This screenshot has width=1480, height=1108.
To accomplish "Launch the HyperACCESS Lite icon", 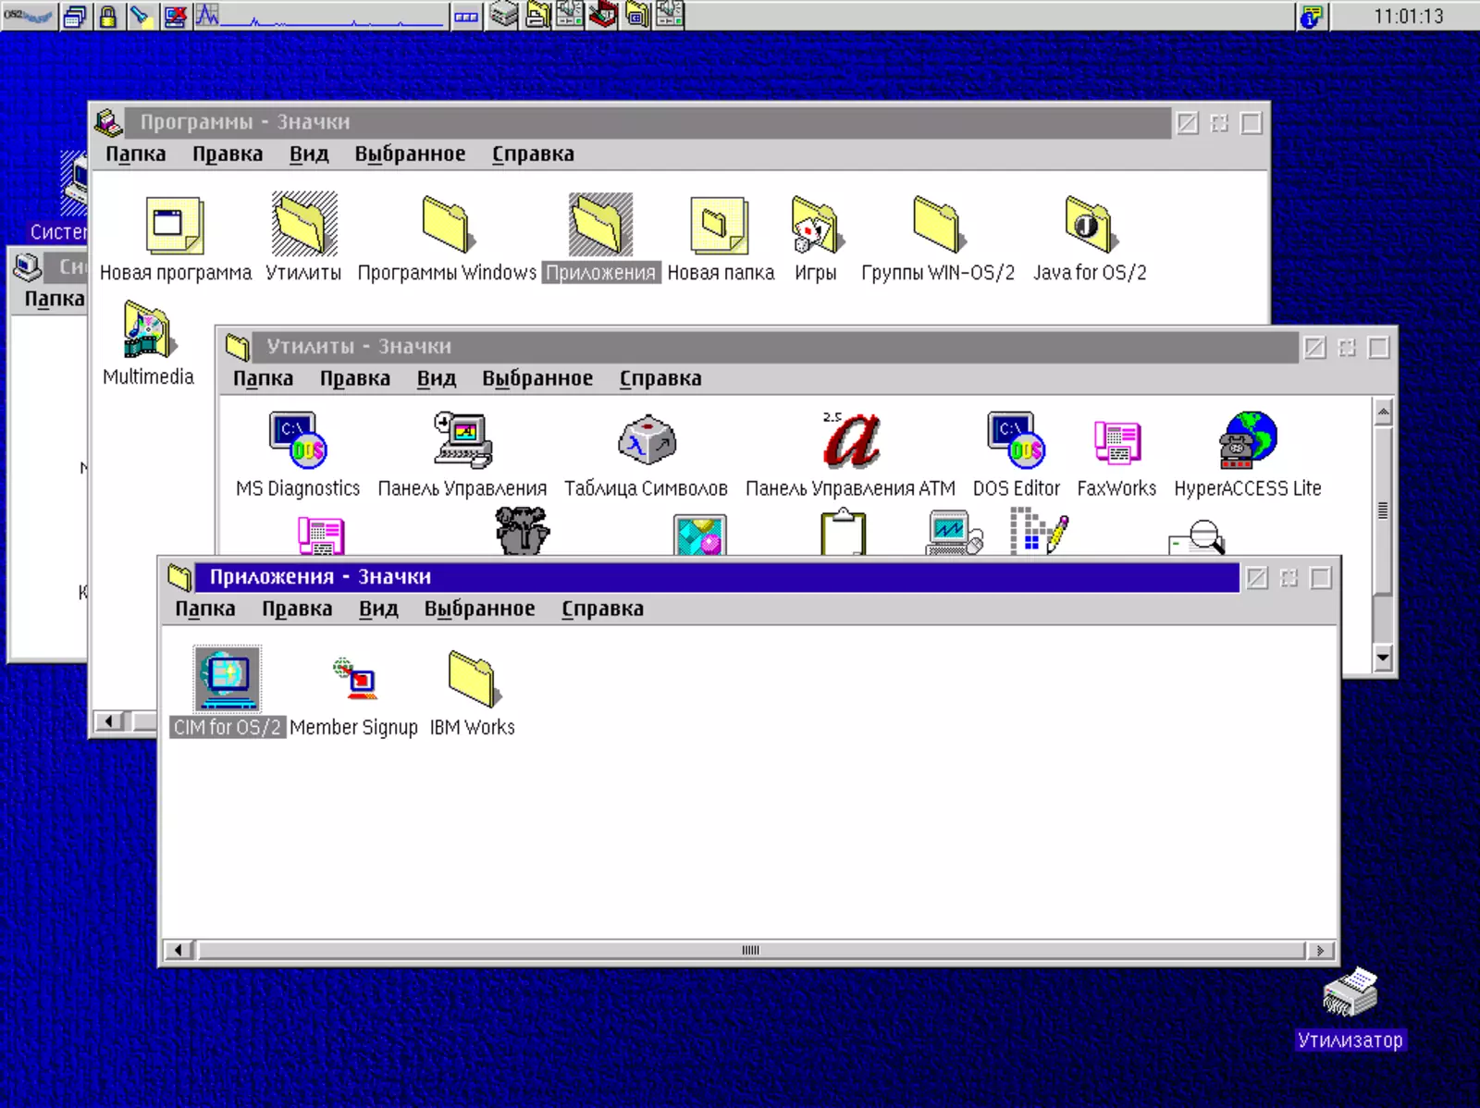I will point(1248,441).
